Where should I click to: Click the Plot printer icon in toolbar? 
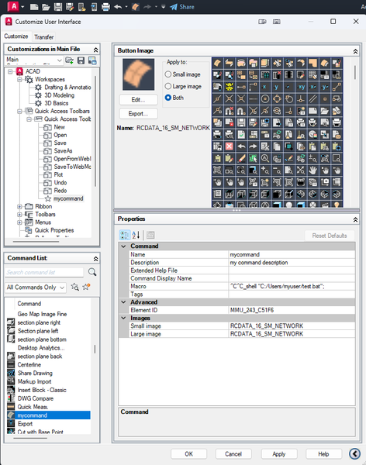105,7
